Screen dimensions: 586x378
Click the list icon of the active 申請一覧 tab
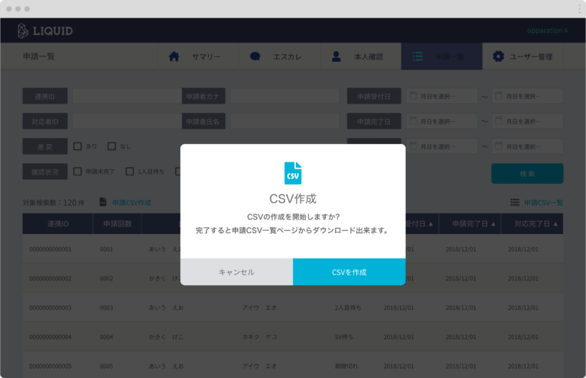pyautogui.click(x=417, y=56)
